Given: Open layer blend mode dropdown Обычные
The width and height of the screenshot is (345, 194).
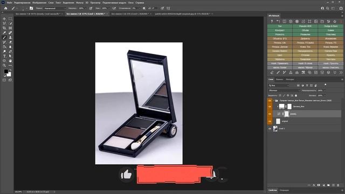Looking at the screenshot, I should [284, 91].
